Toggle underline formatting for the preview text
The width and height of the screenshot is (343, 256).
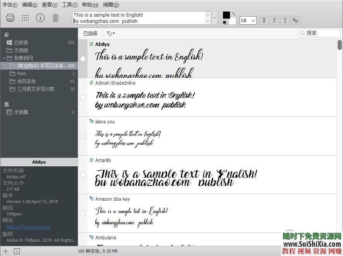pyautogui.click(x=285, y=20)
